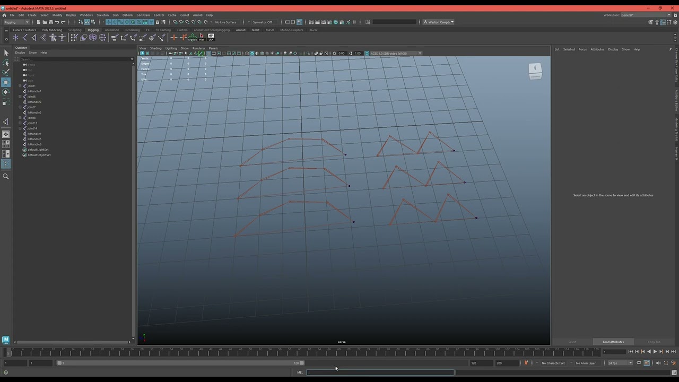
Task: Click the orange Create Locator shelf icon
Action: pyautogui.click(x=173, y=38)
